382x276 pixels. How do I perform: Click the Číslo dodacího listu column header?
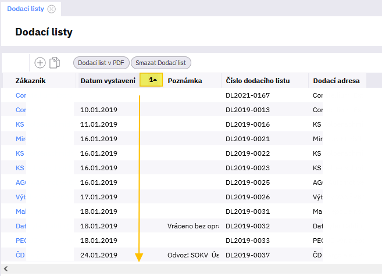click(257, 81)
